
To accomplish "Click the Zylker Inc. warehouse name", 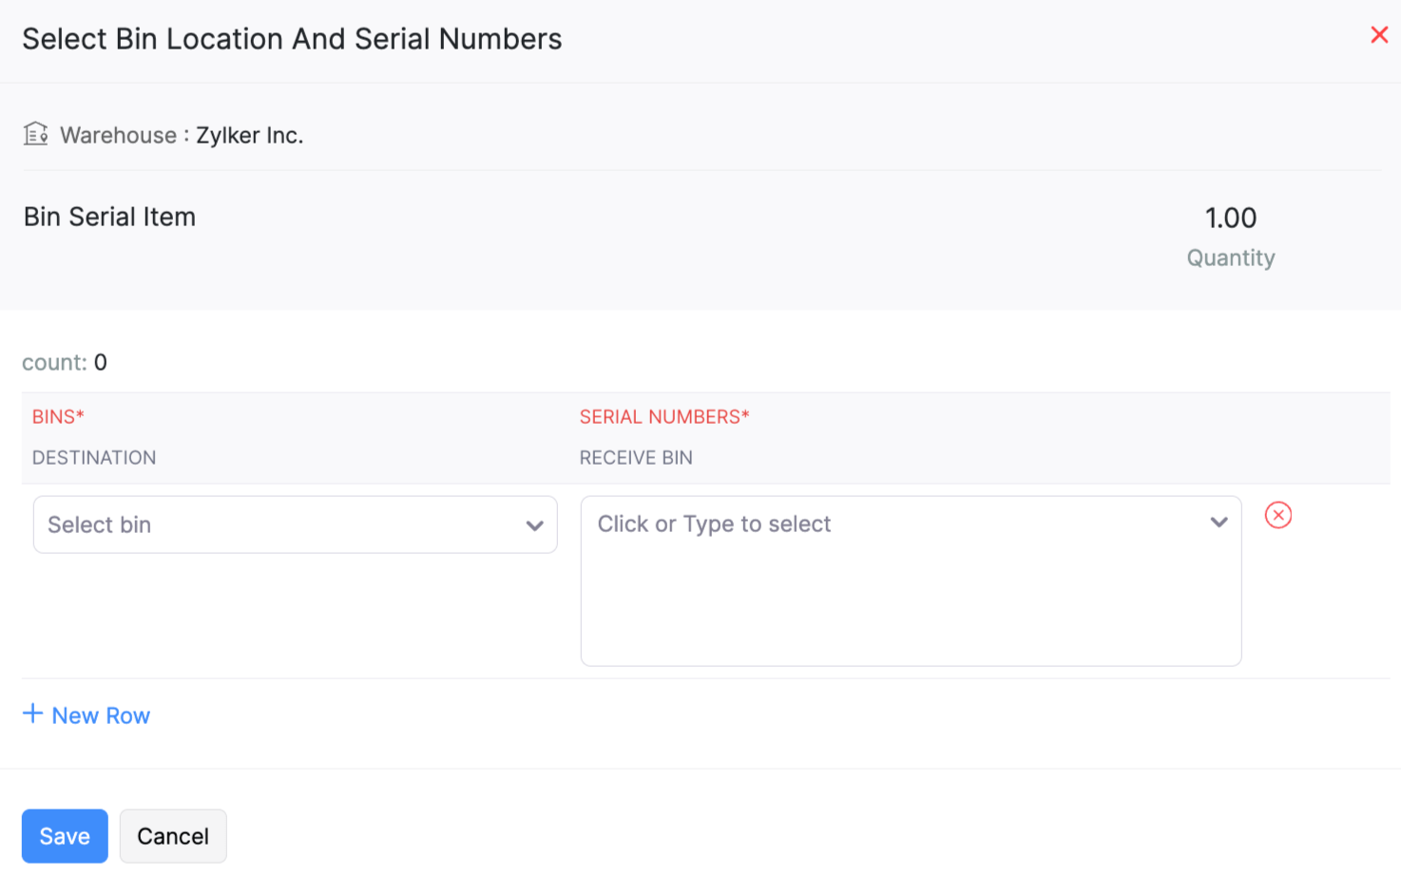I will point(249,136).
